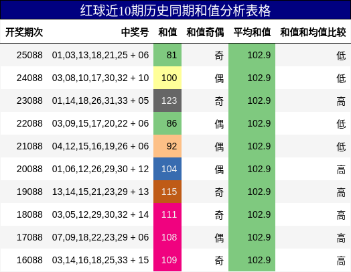Select winning numbers 03,08,10,17,30,32 + 10
This screenshot has width=351, height=272.
pos(100,78)
